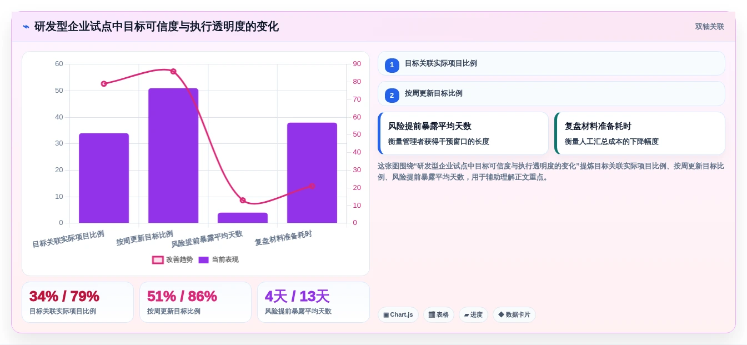
Task: Click the x-axis label 按周更新目标比例
Action: (x=144, y=238)
